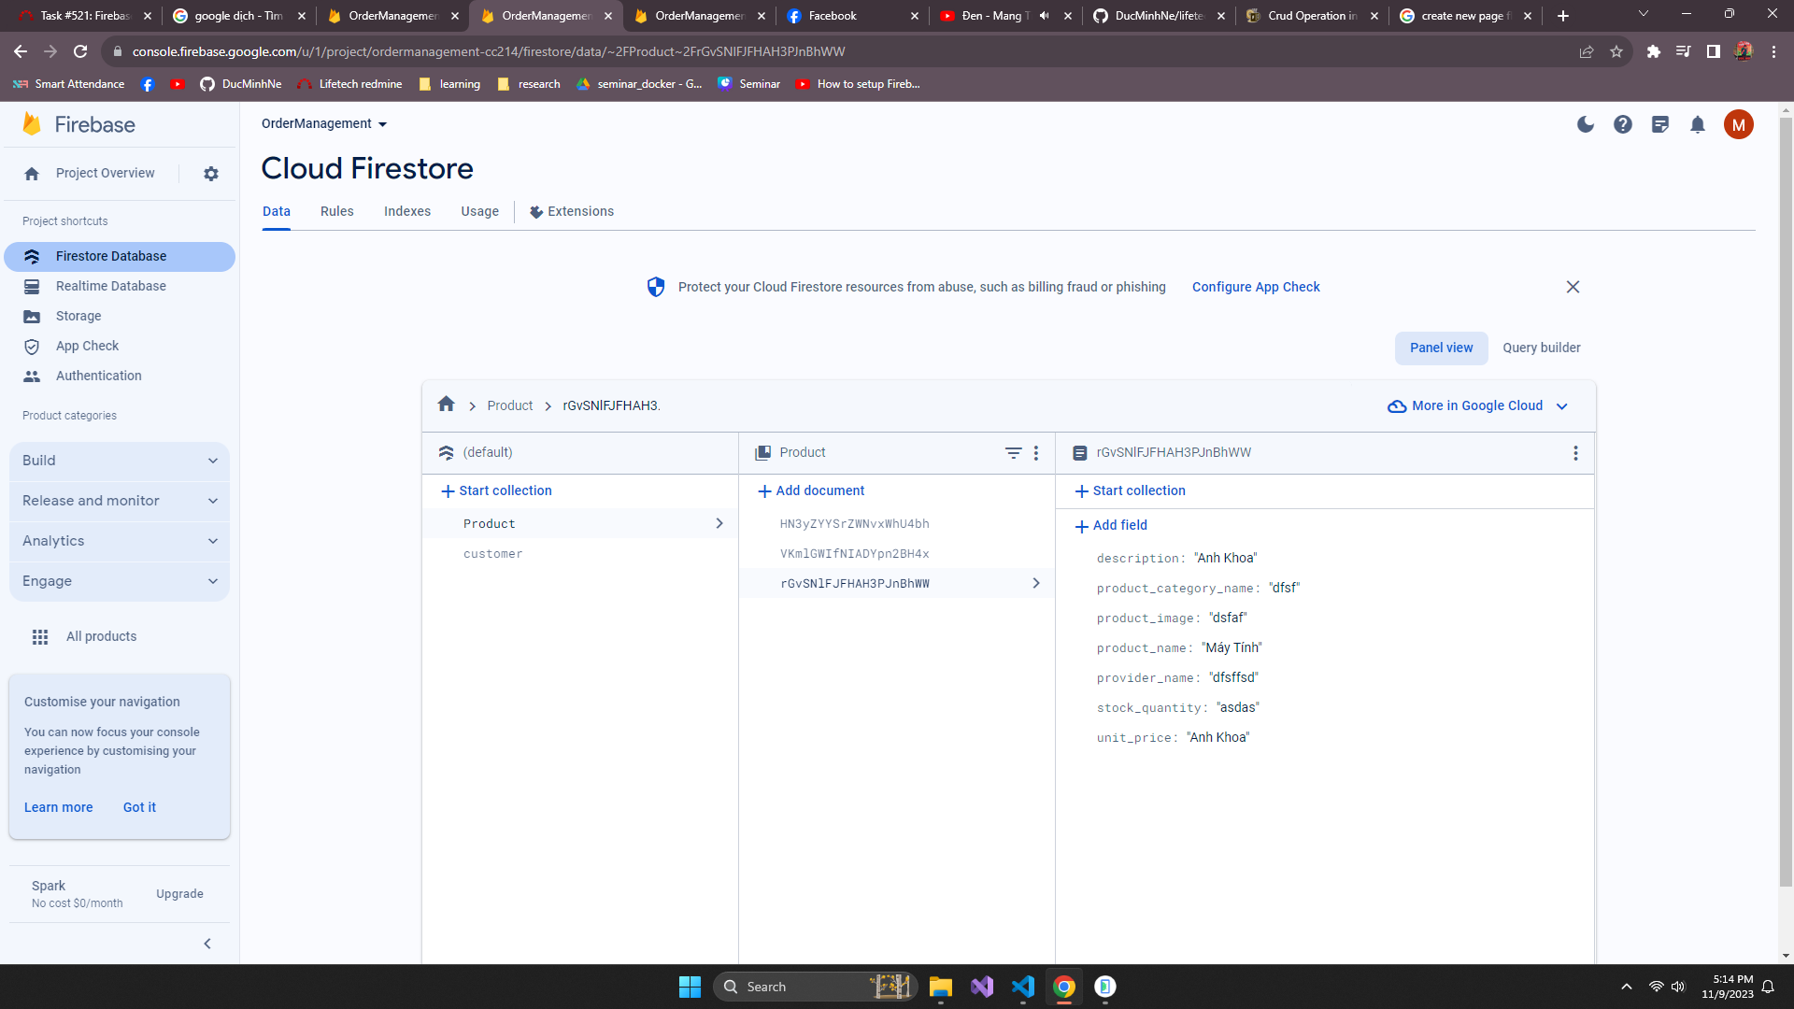The height and width of the screenshot is (1009, 1794).
Task: Expand the Build category
Action: click(x=120, y=461)
